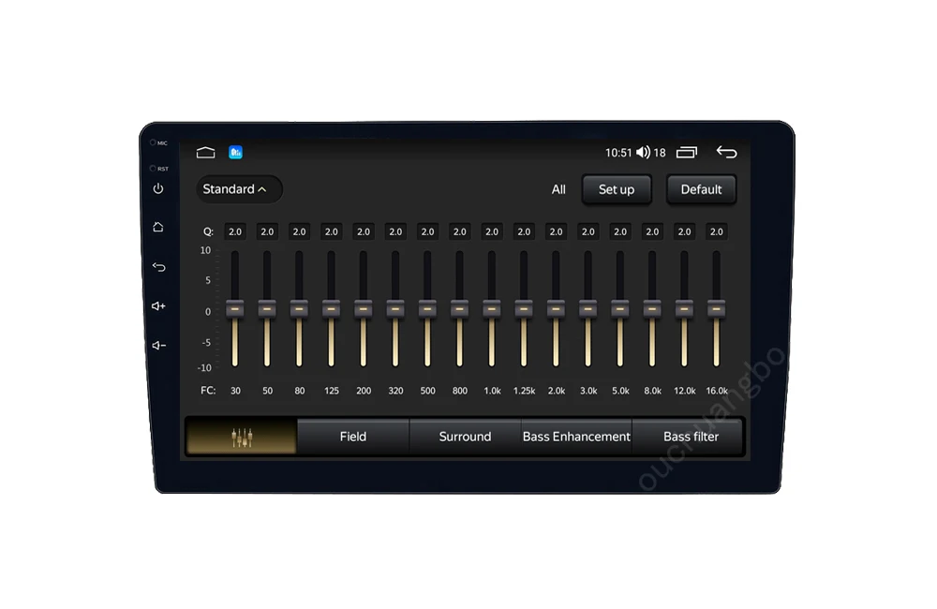Click the Set up button

[617, 189]
